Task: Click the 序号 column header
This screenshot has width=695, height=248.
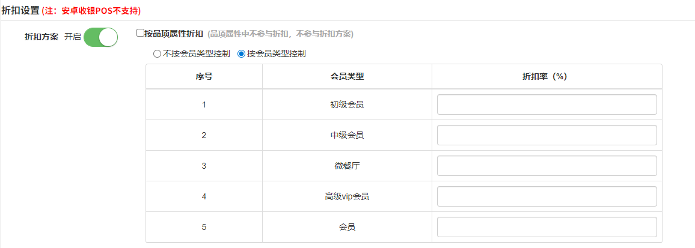Action: click(x=204, y=77)
